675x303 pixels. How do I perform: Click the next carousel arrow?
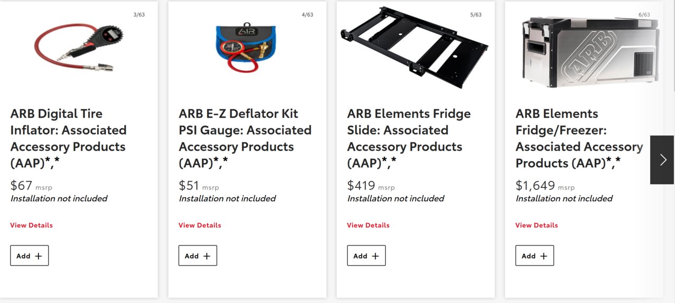[662, 160]
